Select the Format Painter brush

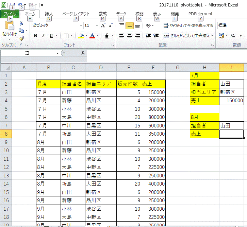tap(21, 38)
